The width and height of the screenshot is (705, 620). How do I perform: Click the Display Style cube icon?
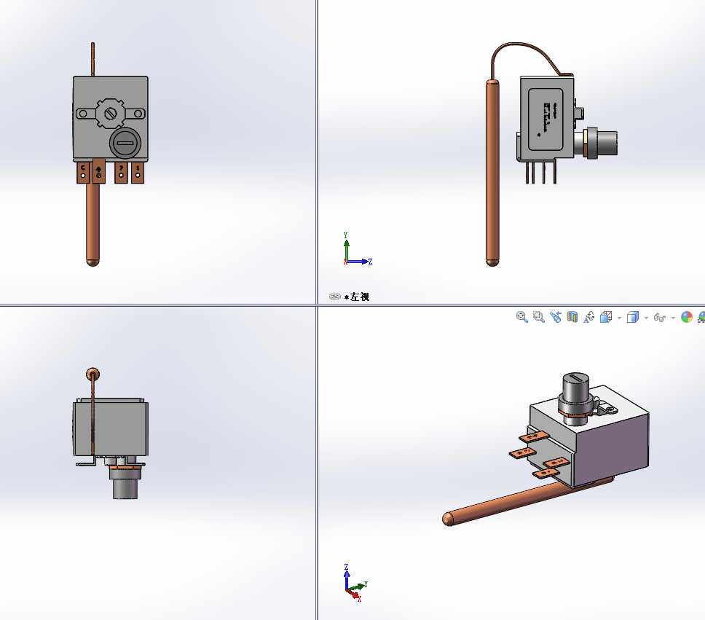point(633,317)
